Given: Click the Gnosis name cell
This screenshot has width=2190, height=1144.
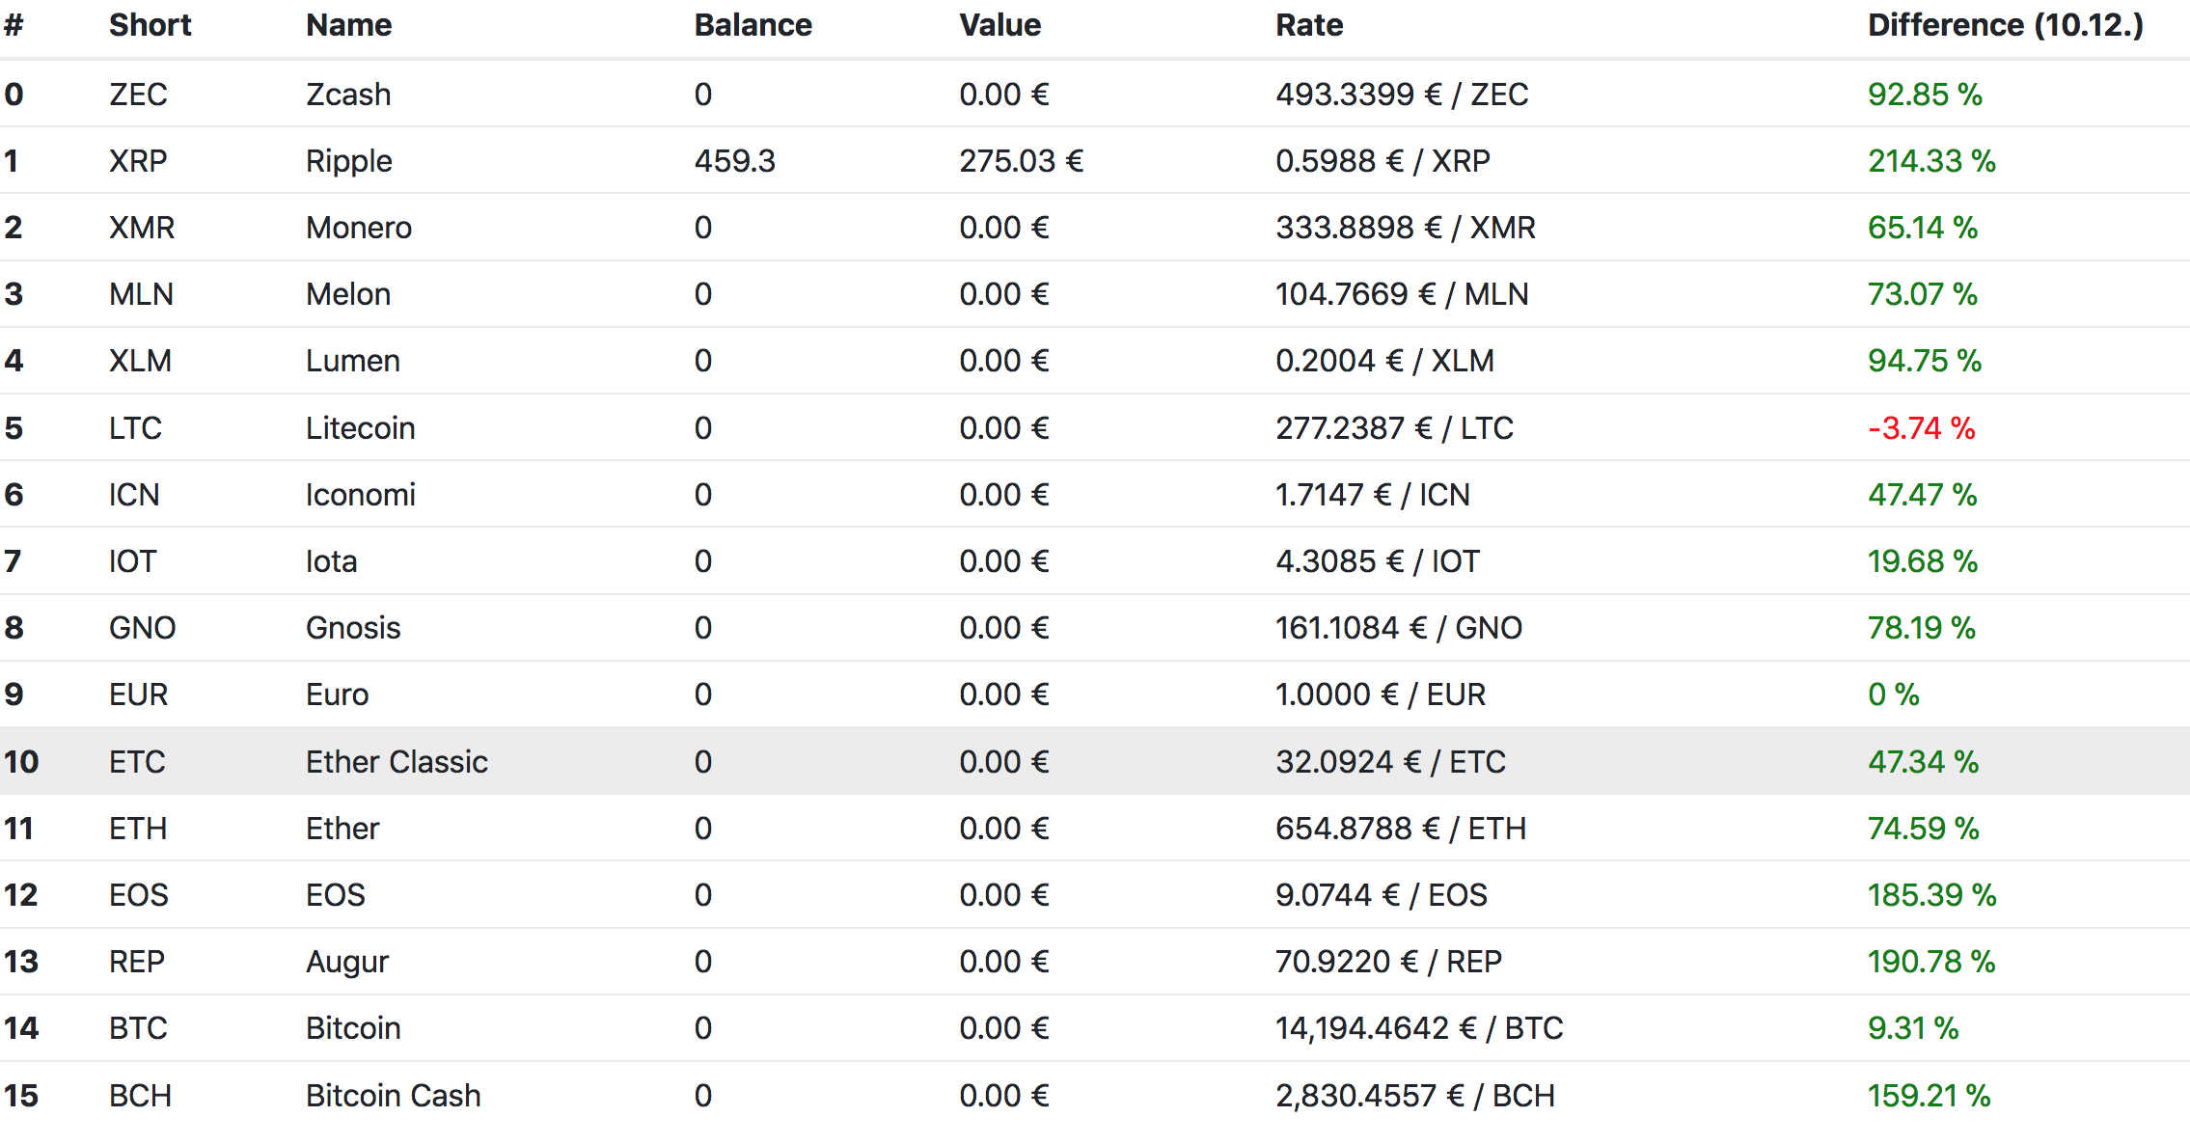Looking at the screenshot, I should (353, 628).
